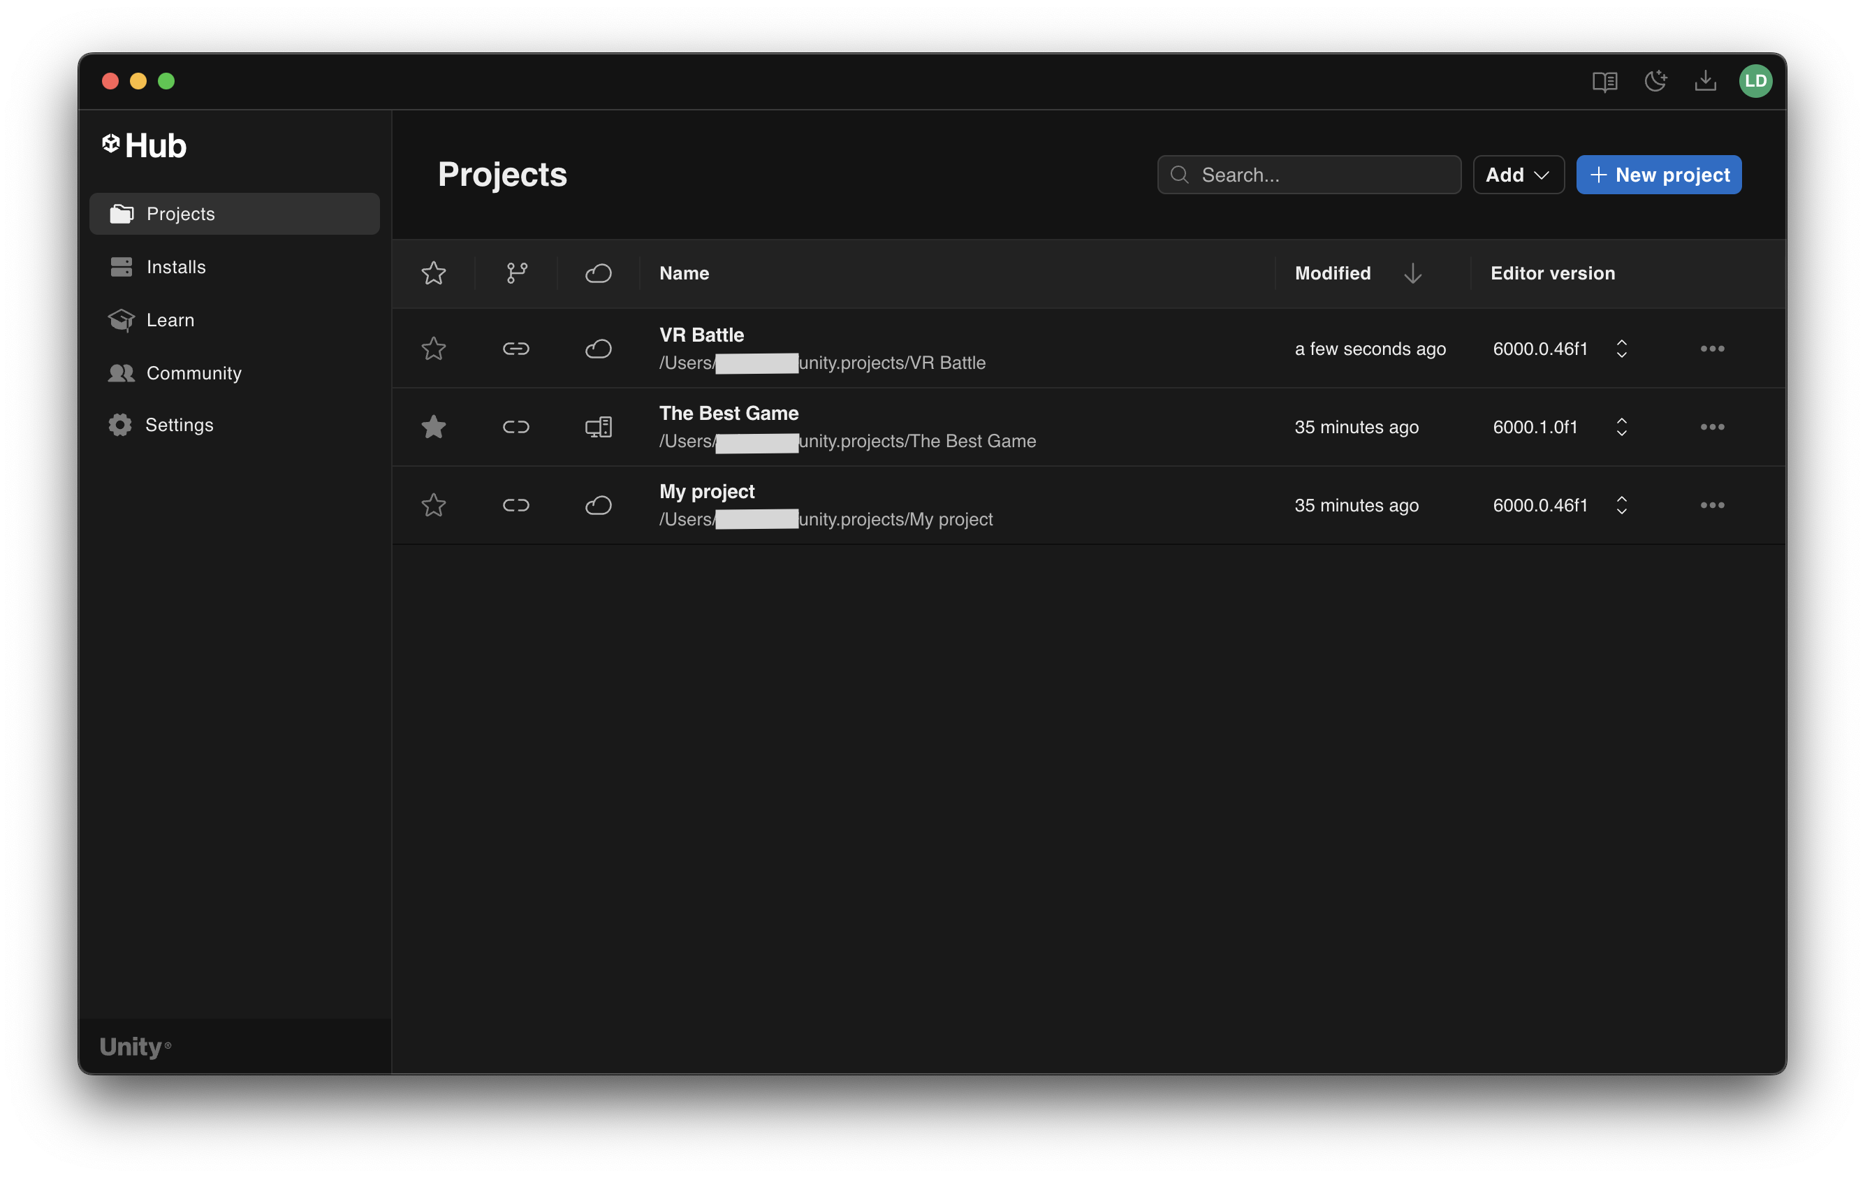This screenshot has width=1865, height=1178.
Task: Change editor version for The Best Game
Action: 1621,427
